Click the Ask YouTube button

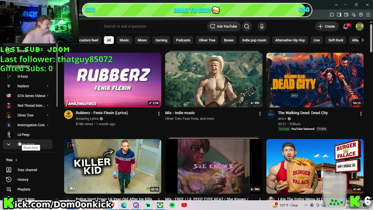pyautogui.click(x=224, y=26)
